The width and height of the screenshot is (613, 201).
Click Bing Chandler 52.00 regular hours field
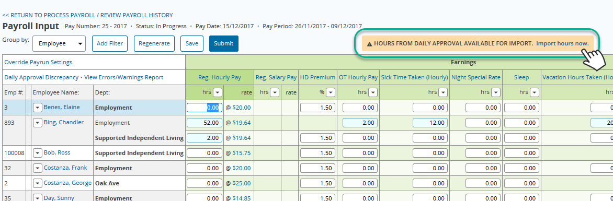pos(205,123)
